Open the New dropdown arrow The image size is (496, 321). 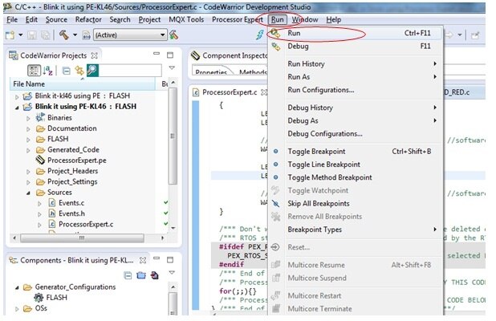(x=21, y=35)
